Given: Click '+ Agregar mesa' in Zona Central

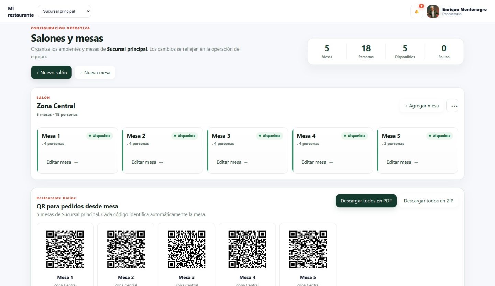Looking at the screenshot, I should (x=421, y=106).
